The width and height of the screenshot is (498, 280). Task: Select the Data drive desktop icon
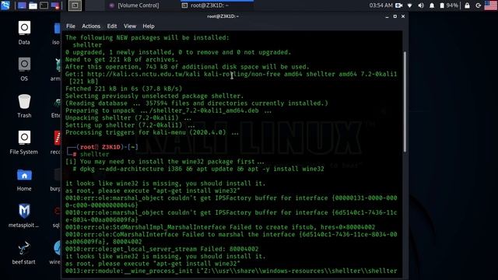(x=24, y=33)
